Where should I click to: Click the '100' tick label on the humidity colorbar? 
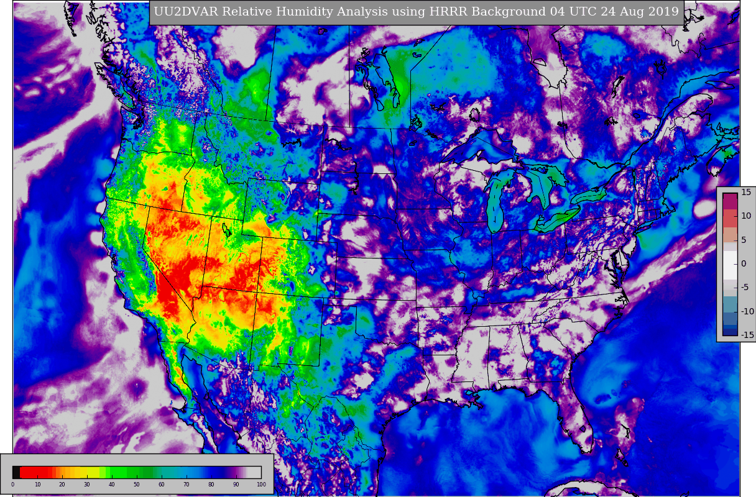(x=261, y=485)
